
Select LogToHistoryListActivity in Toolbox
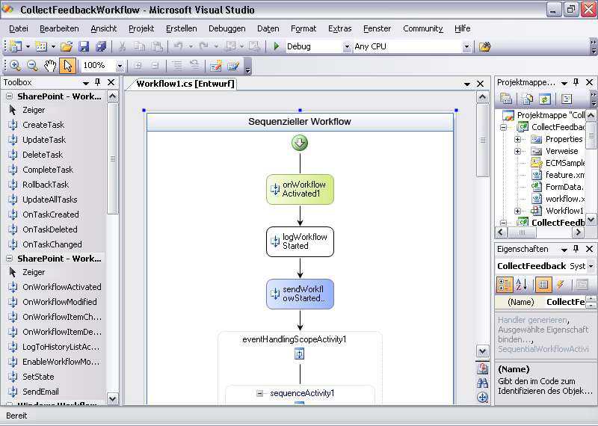tap(61, 347)
